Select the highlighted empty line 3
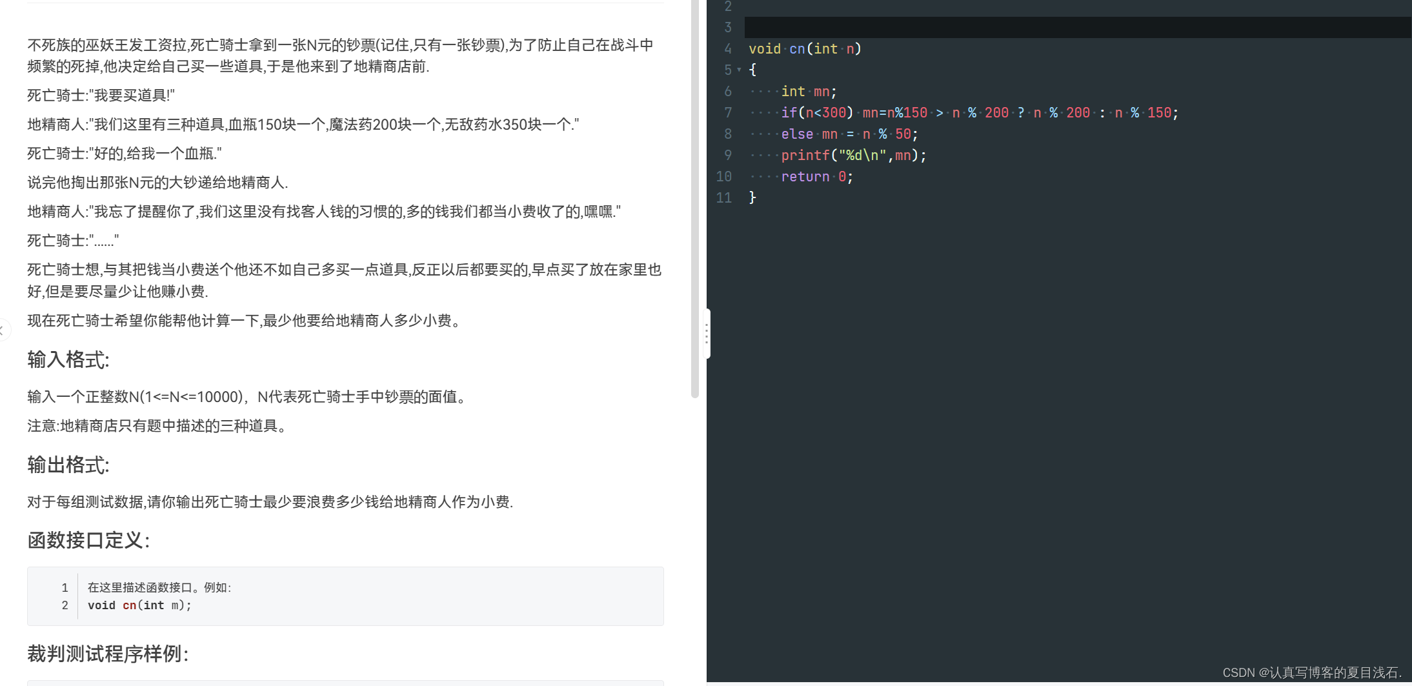Screen dimensions: 1412x686 [903, 27]
